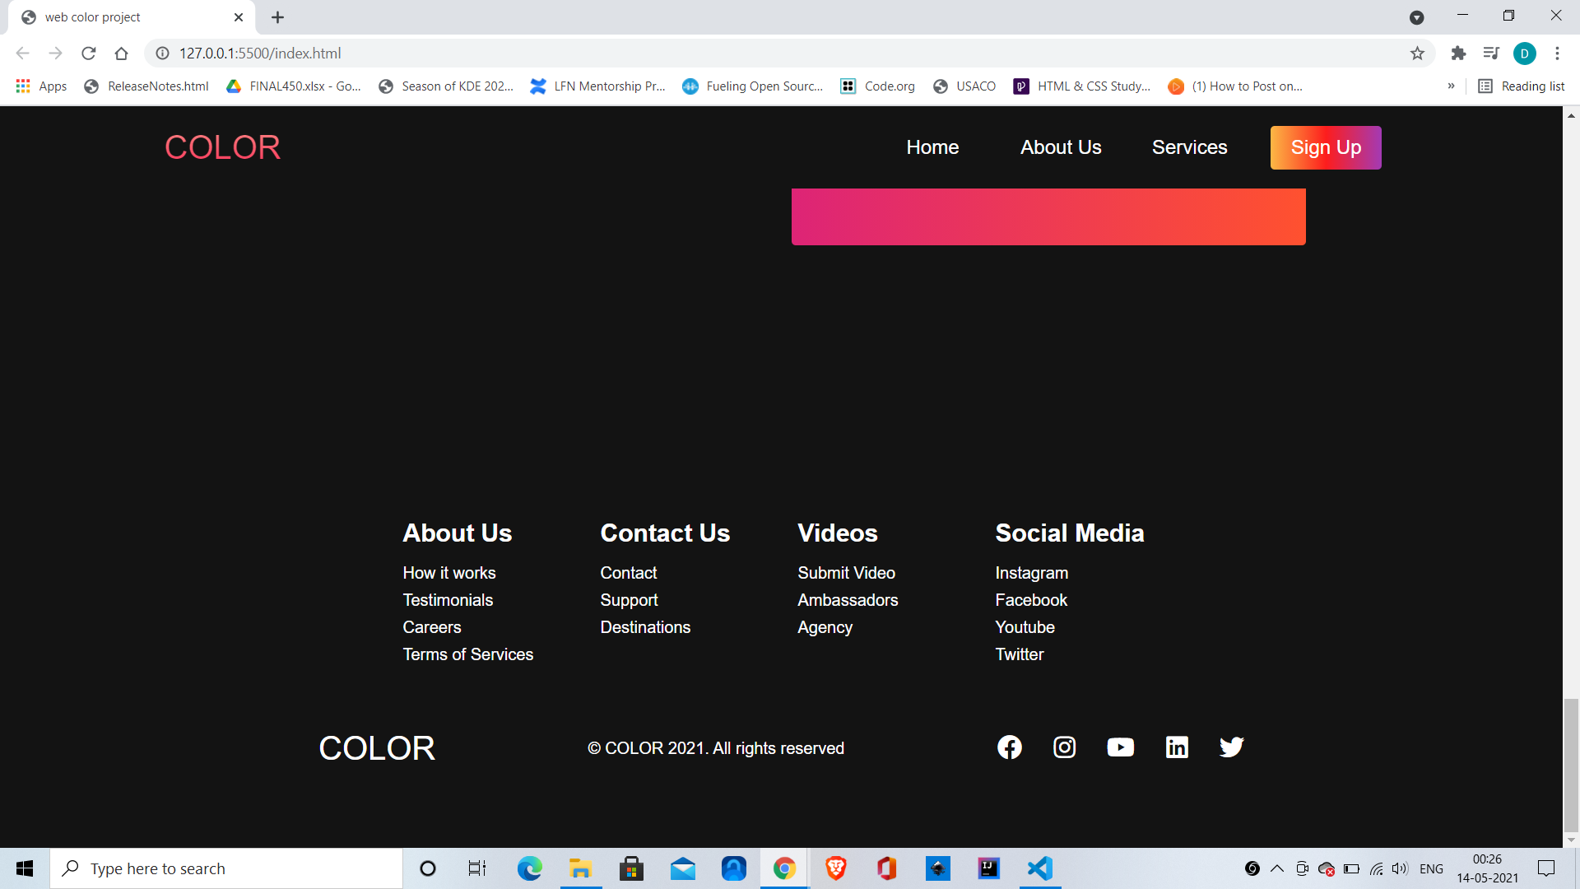1580x889 pixels.
Task: Open the media controls icon in the toolbar
Action: (1491, 53)
